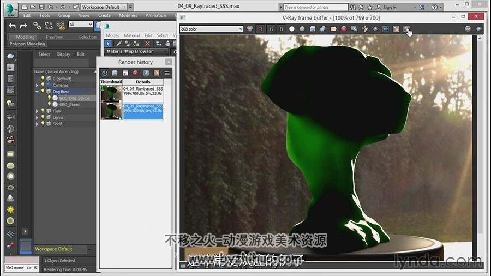Click the Polygon Modeling panel button
Viewport: 491px width, 276px height.
click(27, 44)
